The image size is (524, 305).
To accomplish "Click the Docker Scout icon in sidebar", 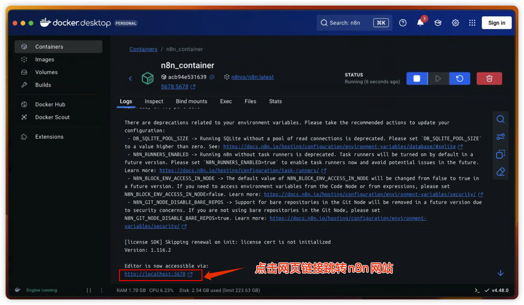I will click(x=24, y=117).
